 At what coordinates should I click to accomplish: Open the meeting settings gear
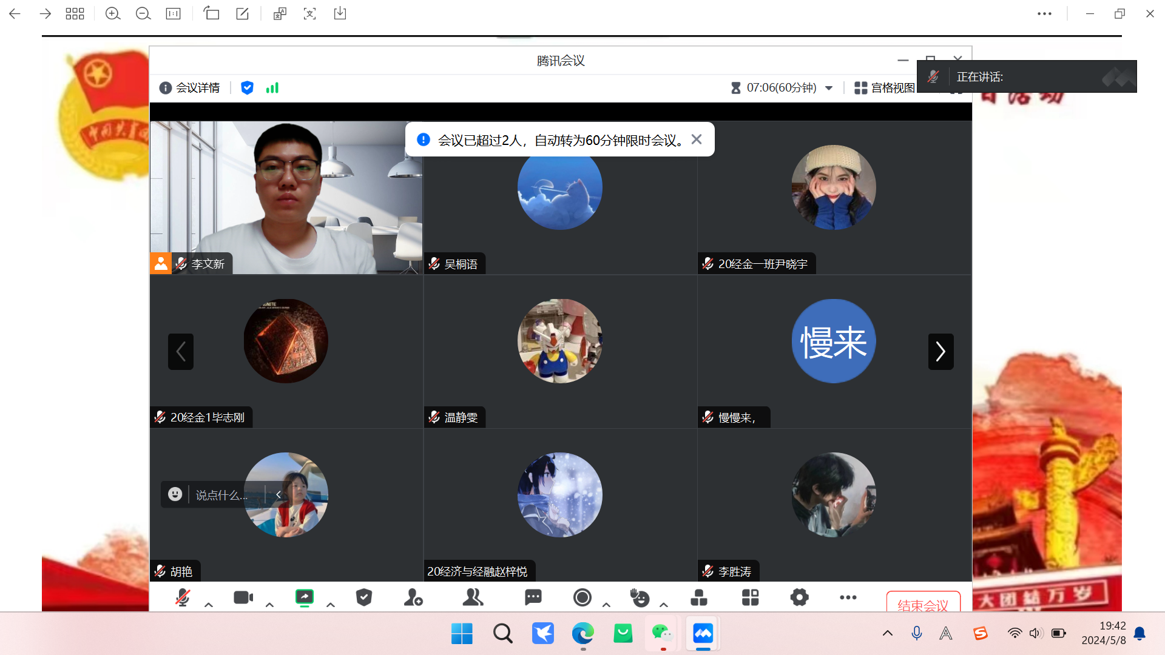point(799,598)
